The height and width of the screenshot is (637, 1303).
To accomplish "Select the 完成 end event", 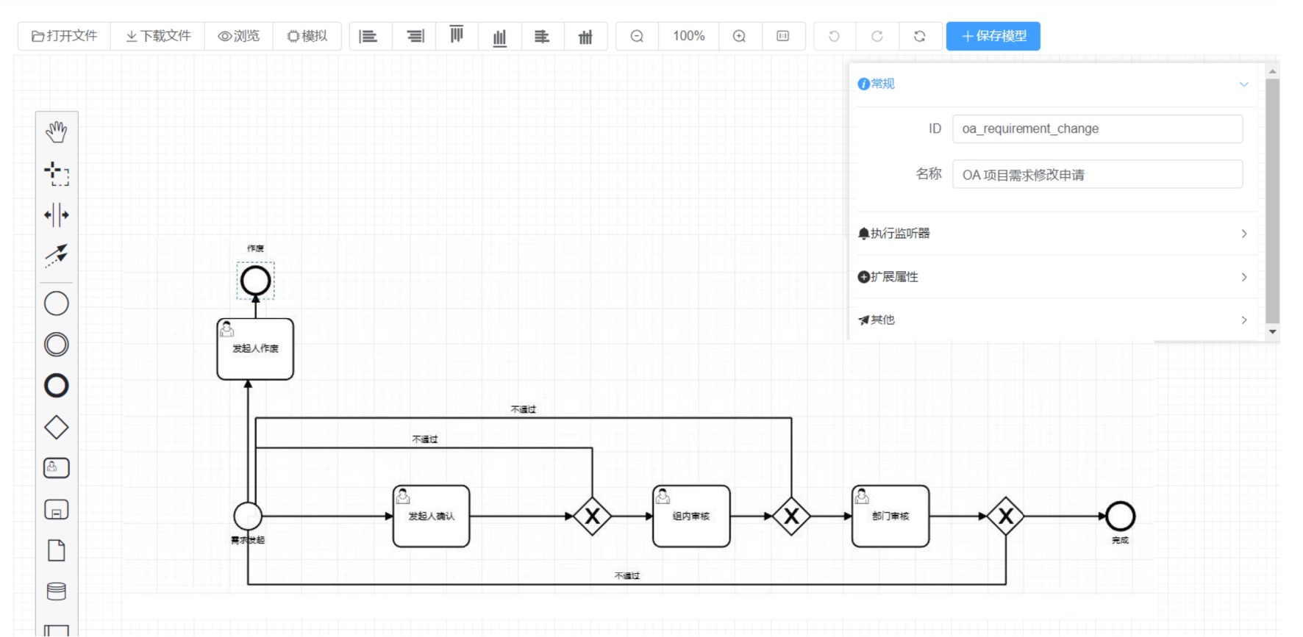I will 1121,517.
